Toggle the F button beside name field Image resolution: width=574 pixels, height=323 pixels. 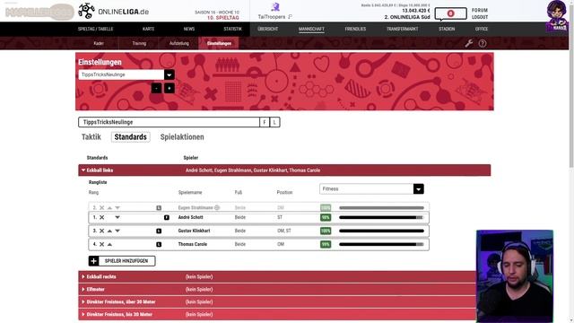pyautogui.click(x=265, y=122)
